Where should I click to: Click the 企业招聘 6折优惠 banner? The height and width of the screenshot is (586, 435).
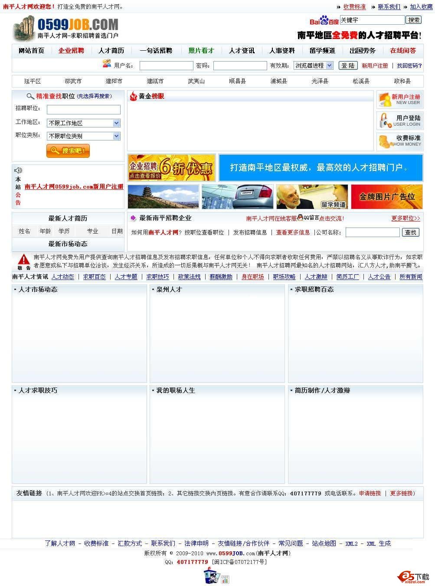pos(172,167)
